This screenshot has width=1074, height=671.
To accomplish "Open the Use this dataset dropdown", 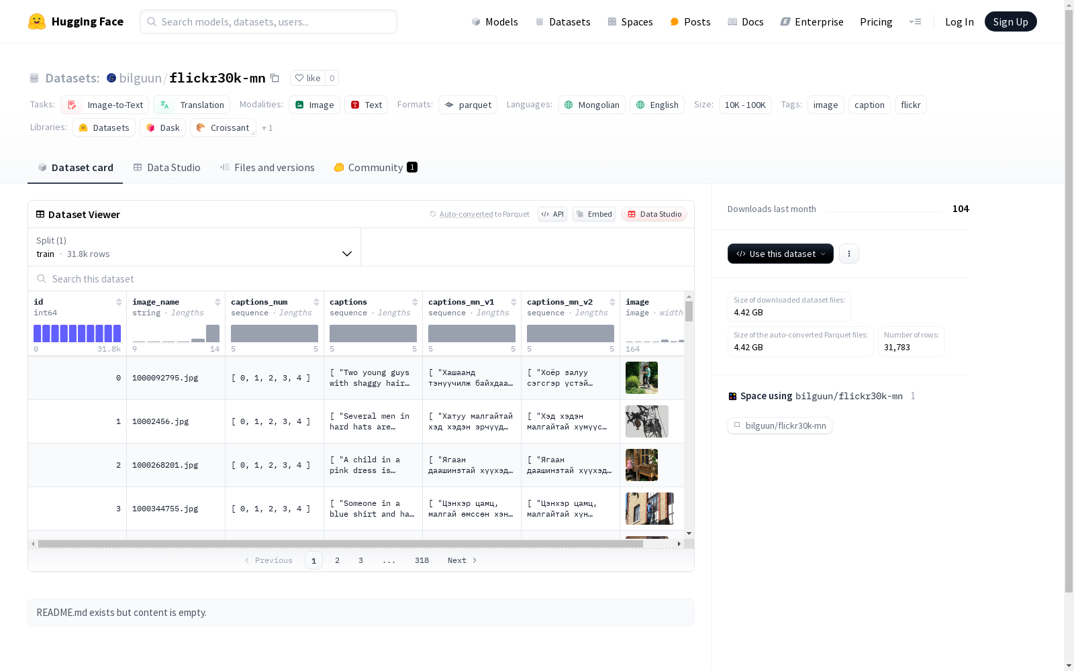I will pos(781,254).
